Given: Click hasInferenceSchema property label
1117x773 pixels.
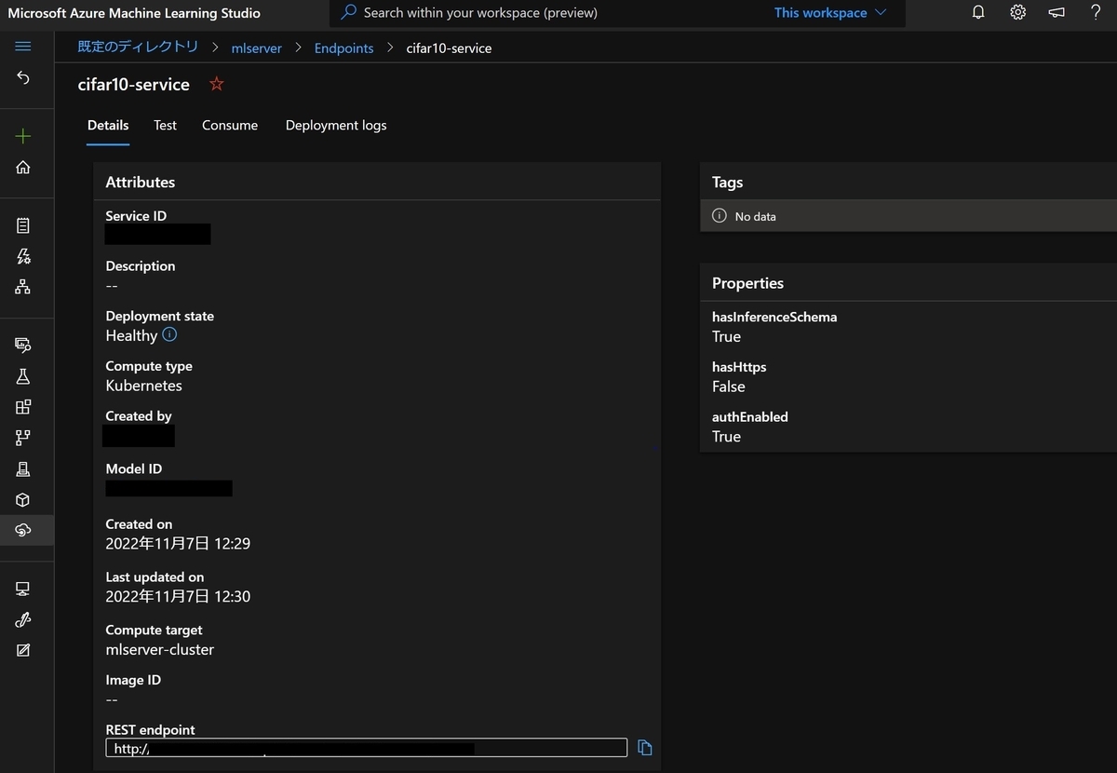Looking at the screenshot, I should click(774, 317).
